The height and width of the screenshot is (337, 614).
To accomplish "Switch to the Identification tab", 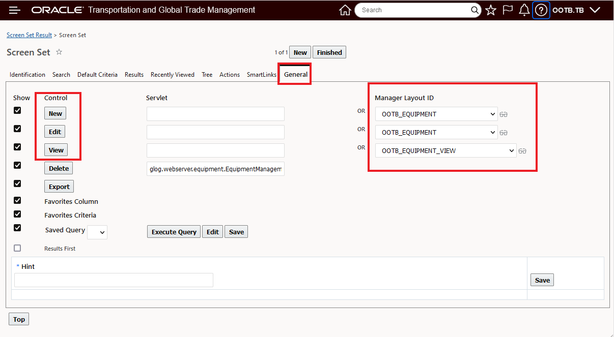I will click(27, 75).
